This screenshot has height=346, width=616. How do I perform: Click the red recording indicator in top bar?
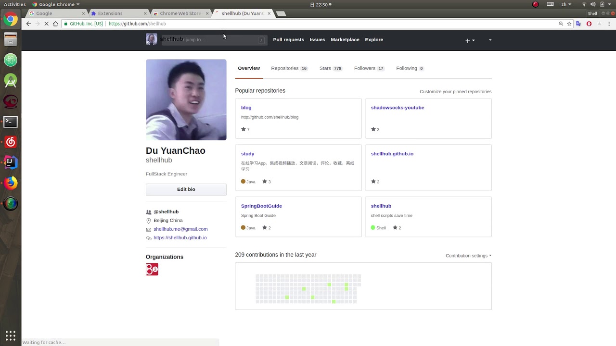[536, 4]
